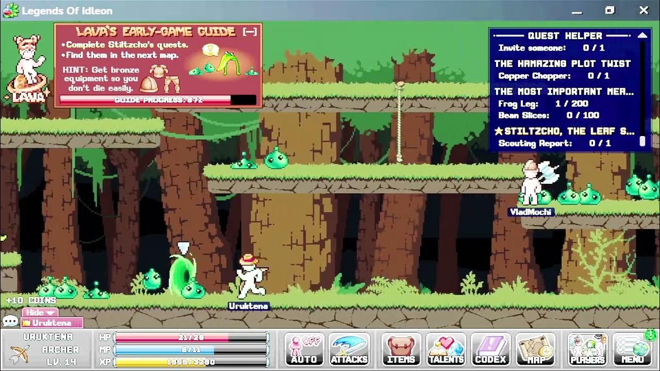Click the Guide Progress bar
Viewport: 660px width, 371px height.
[158, 100]
